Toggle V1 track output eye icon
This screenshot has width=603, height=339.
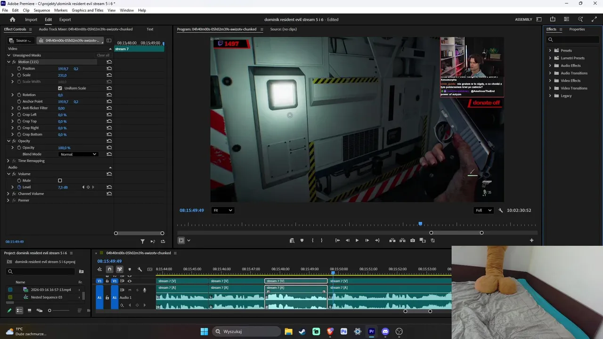pos(130,281)
